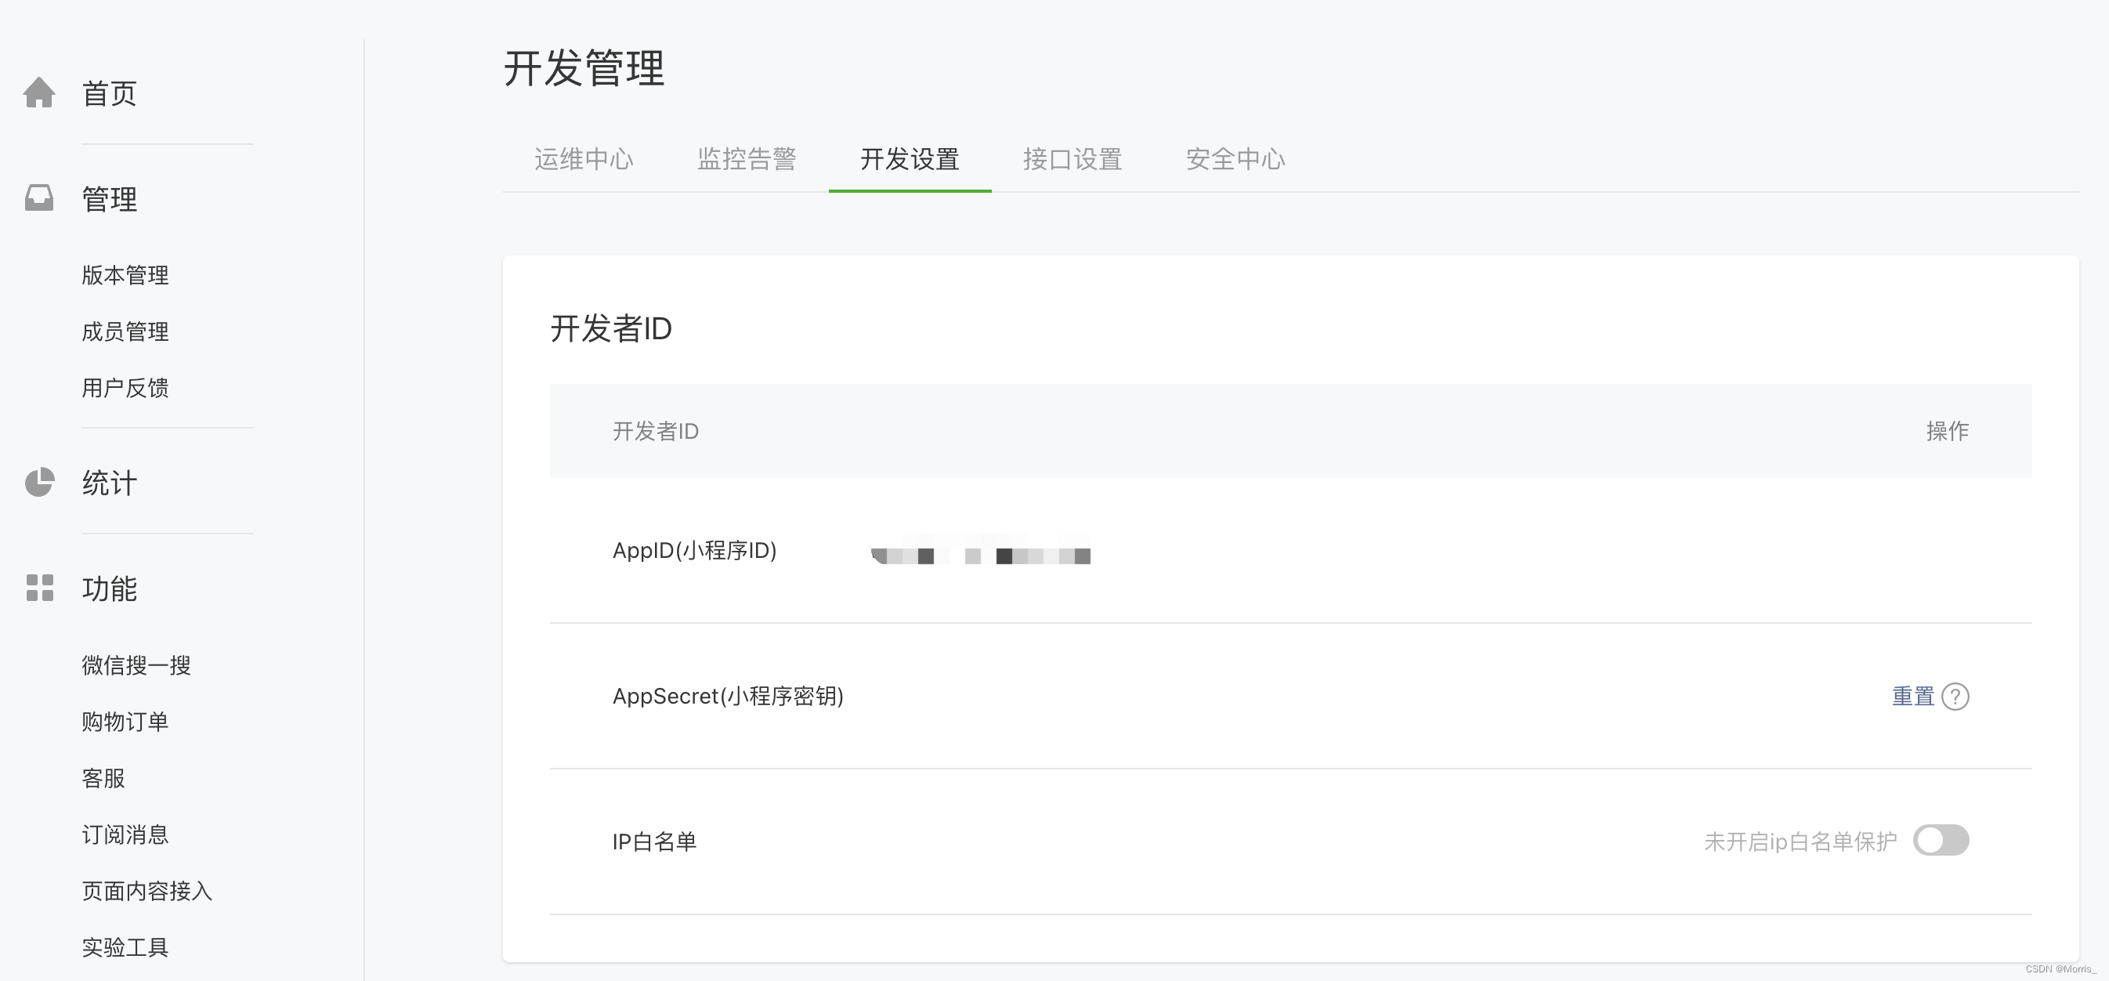Open 成员管理 page
The width and height of the screenshot is (2109, 981).
pyautogui.click(x=125, y=331)
